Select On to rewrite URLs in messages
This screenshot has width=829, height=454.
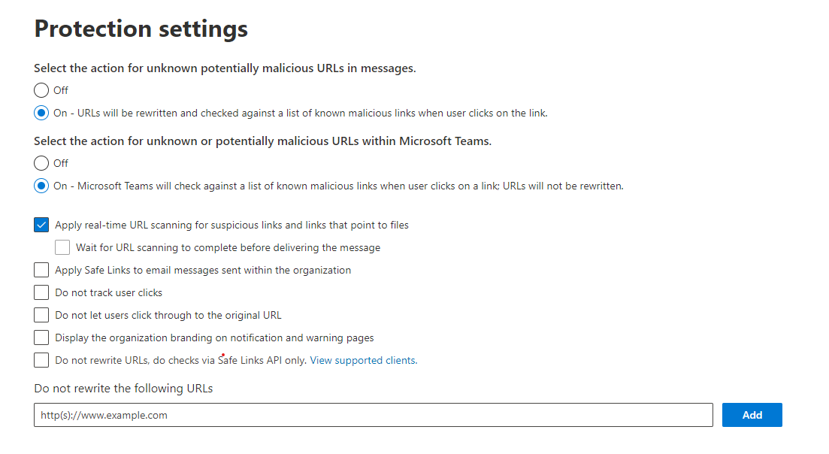41,113
